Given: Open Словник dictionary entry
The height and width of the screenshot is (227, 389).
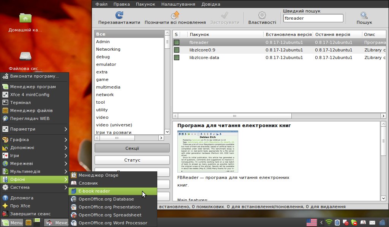Looking at the screenshot, I should (113, 183).
